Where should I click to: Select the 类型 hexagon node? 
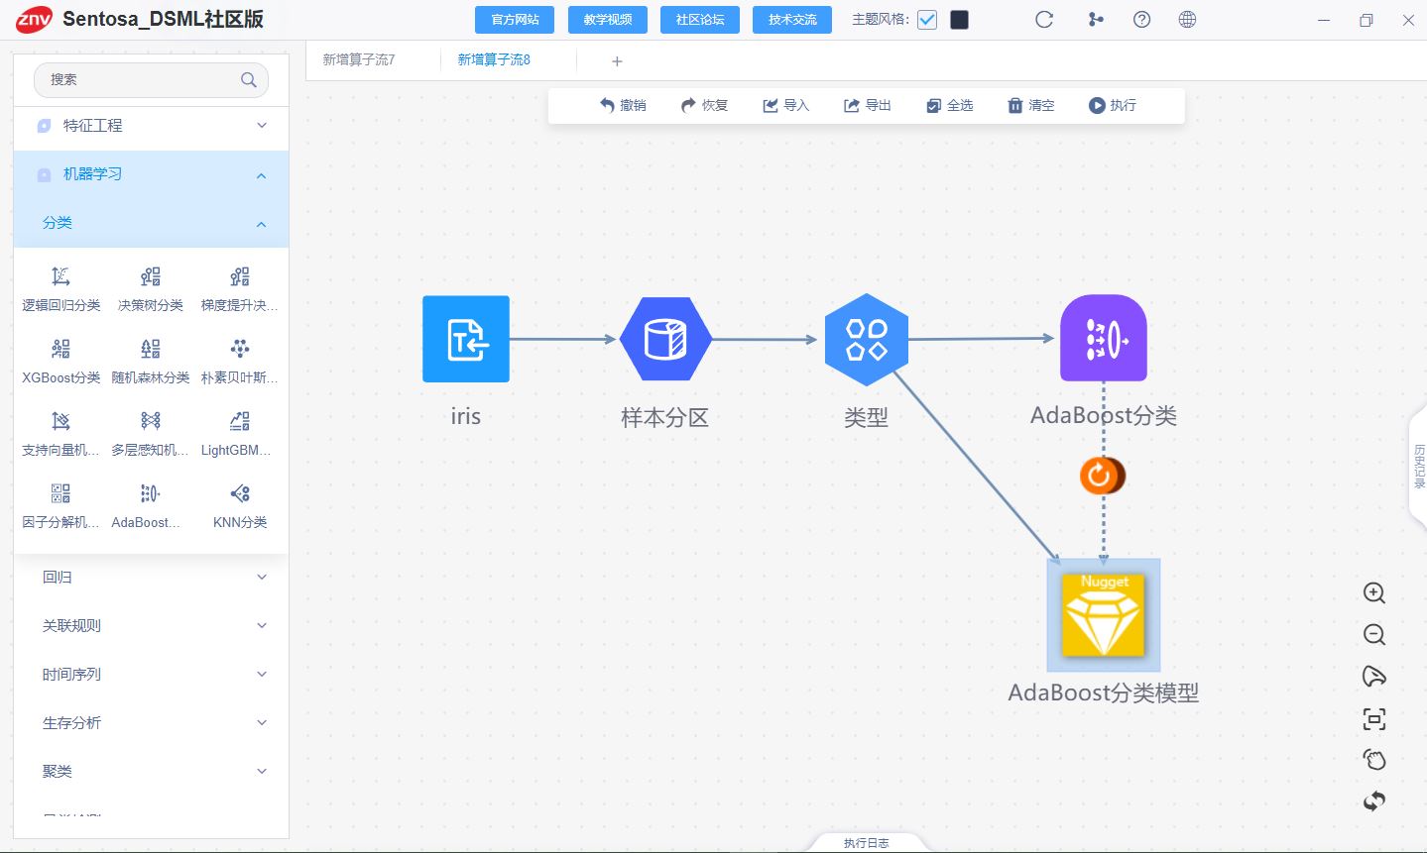click(x=867, y=340)
